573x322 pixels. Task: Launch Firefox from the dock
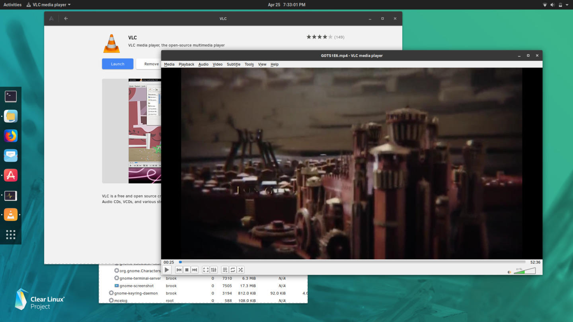coord(11,136)
